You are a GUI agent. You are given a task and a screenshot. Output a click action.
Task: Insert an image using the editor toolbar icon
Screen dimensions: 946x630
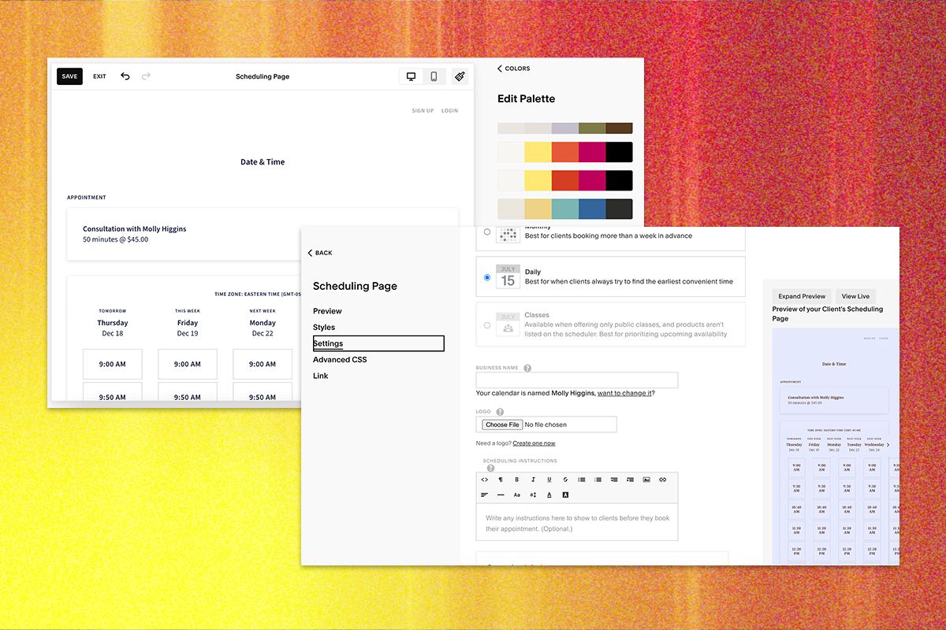[647, 479]
